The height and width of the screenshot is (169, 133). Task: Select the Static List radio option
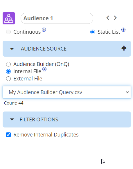click(93, 32)
